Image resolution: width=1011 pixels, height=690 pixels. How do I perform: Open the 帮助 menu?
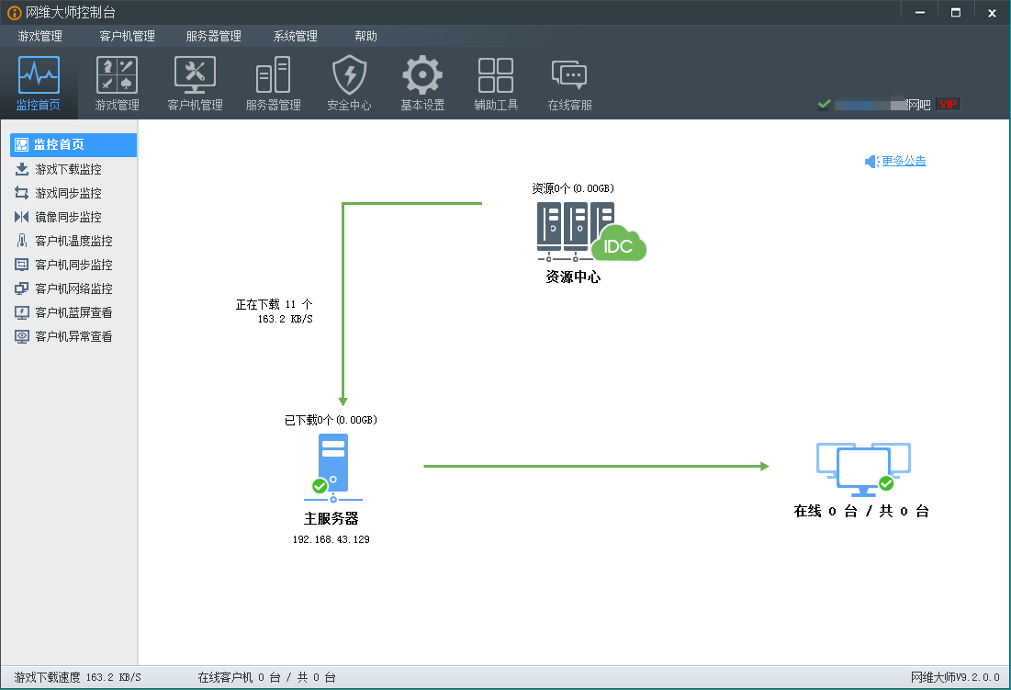pyautogui.click(x=365, y=36)
